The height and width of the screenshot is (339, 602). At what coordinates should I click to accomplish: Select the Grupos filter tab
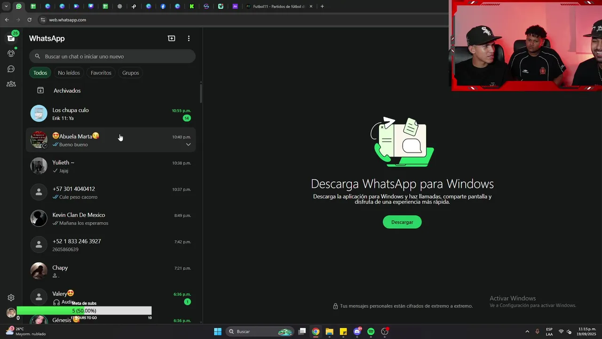[x=130, y=73]
